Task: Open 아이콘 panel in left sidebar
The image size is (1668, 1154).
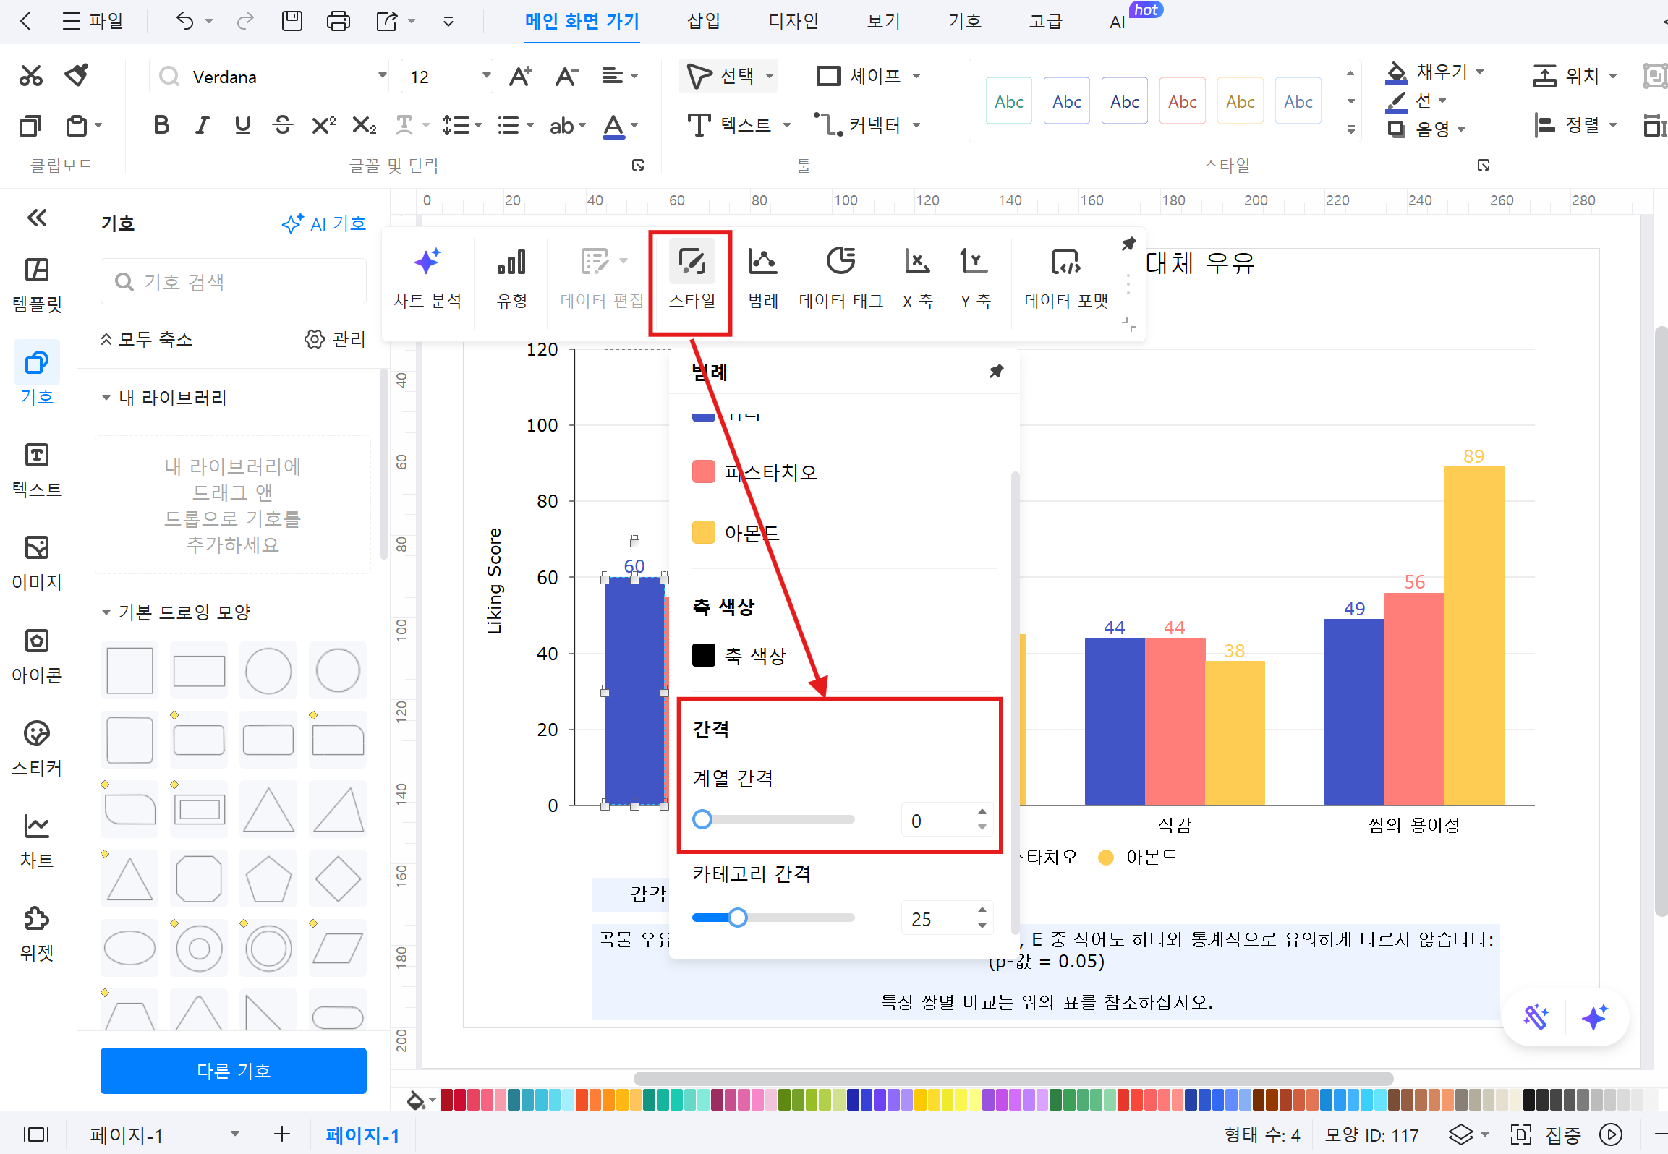Action: (37, 656)
